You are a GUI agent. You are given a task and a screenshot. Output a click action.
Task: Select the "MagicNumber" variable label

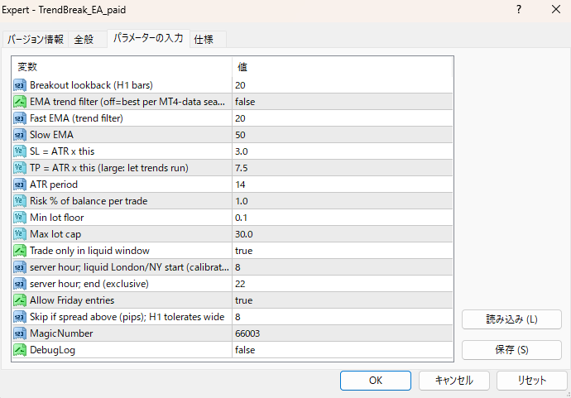tap(61, 333)
